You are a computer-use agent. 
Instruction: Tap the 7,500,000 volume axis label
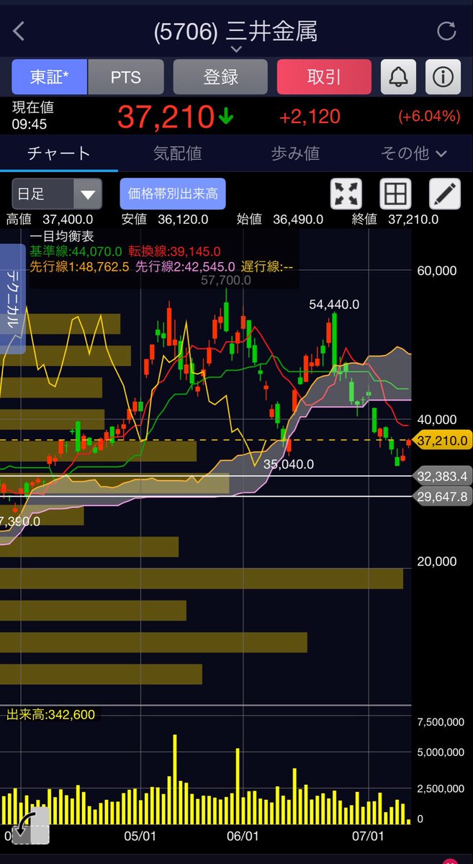tap(441, 722)
